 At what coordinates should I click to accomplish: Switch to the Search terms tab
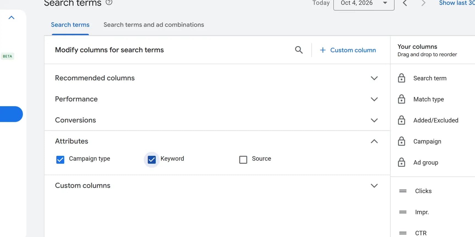70,25
